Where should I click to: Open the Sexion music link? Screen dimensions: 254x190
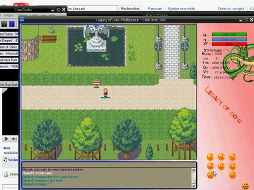(13, 160)
